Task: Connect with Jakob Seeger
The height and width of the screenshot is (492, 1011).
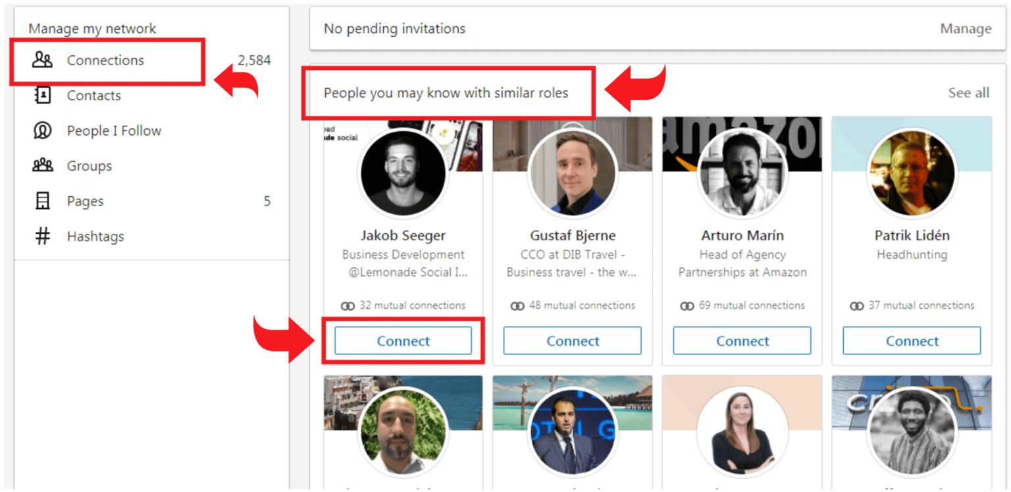Action: tap(403, 341)
